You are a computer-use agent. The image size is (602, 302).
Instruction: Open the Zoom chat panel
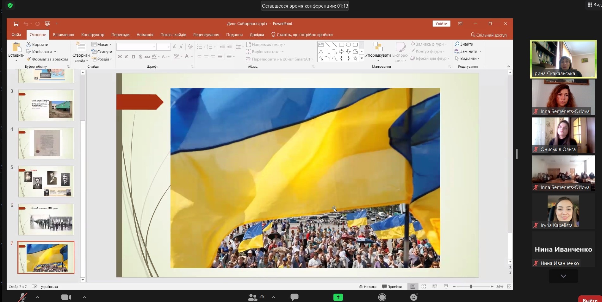coord(294,297)
